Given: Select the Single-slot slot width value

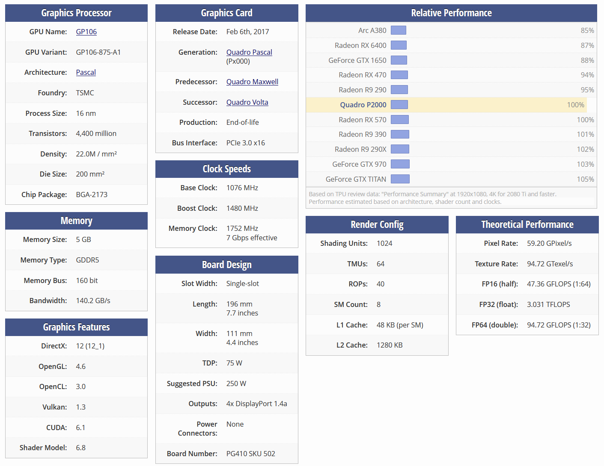Looking at the screenshot, I should tap(242, 283).
